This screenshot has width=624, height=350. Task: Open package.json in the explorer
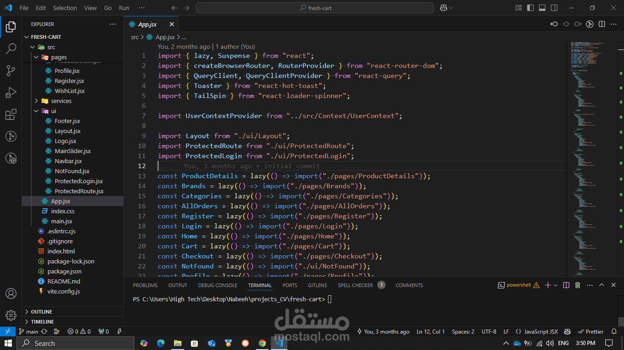click(64, 271)
